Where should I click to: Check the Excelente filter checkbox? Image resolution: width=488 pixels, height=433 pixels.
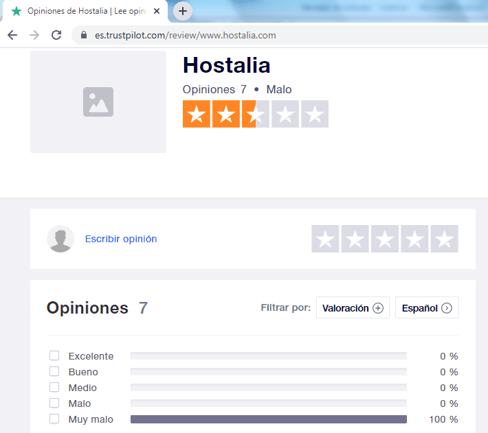54,355
